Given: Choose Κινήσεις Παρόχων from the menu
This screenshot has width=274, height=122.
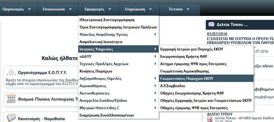Looking at the screenshot, I should (x=118, y=71).
